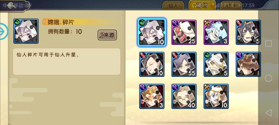Viewport: 279px width, 125px height.
Task: Select the closed-eyes dark-haired fragment showing 10
Action: tap(152, 64)
